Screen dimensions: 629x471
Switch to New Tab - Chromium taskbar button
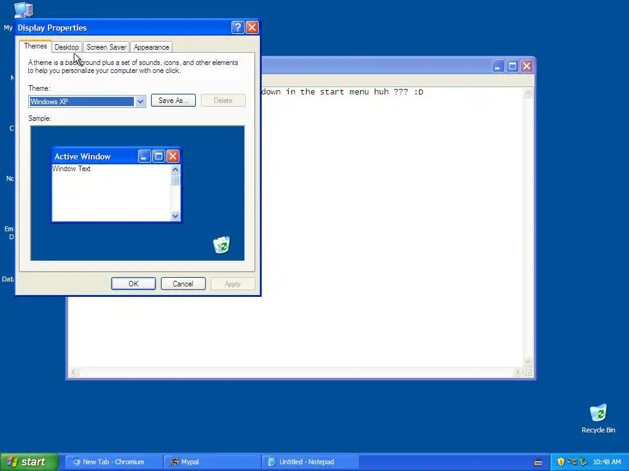pos(114,462)
